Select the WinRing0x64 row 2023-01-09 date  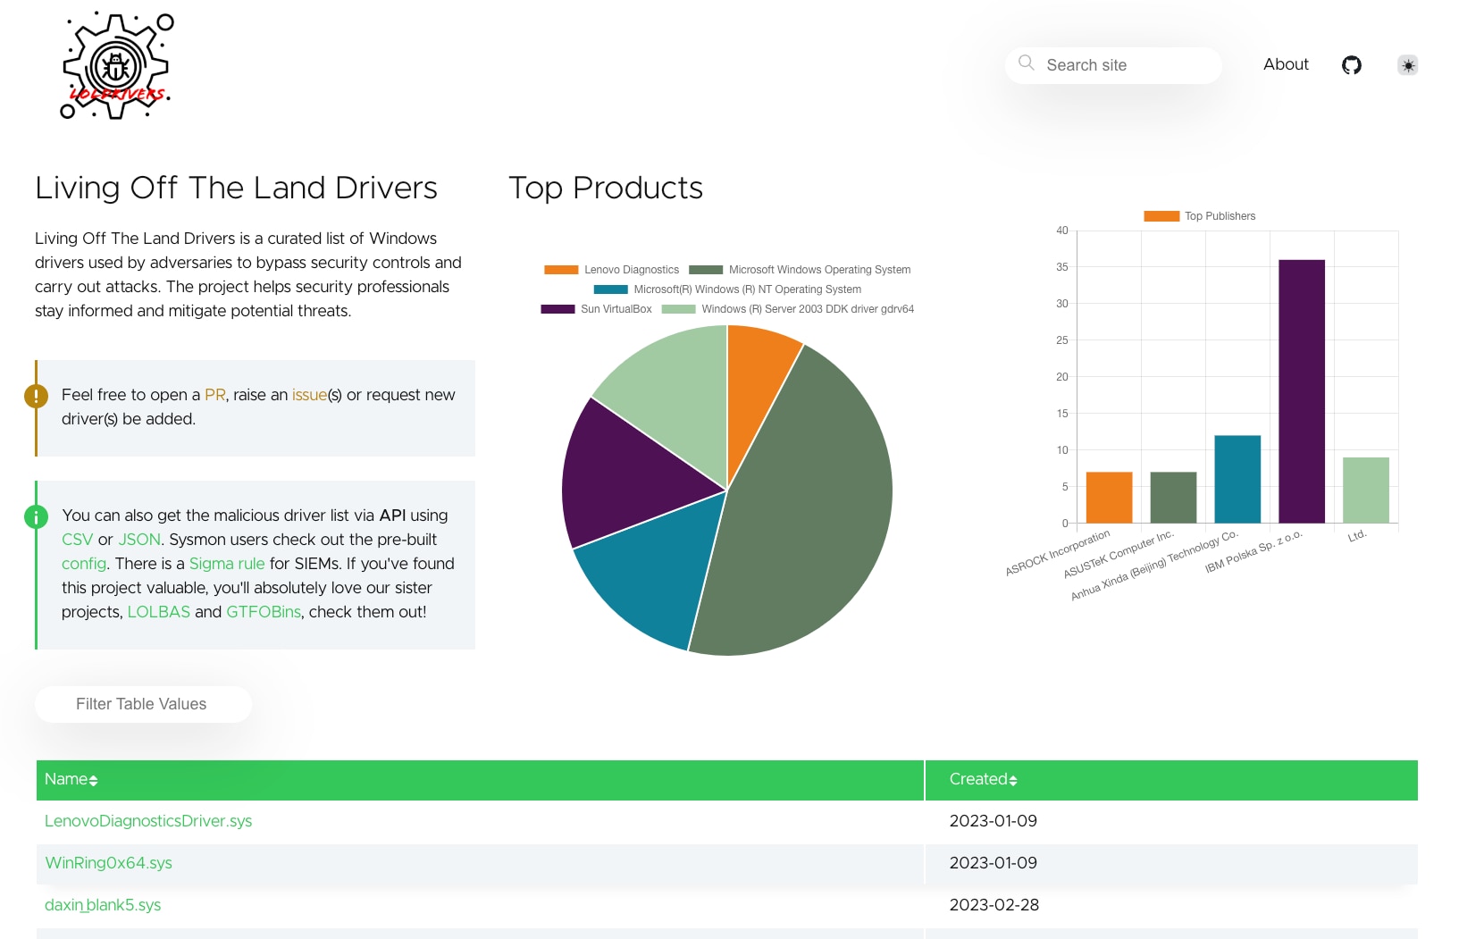(x=994, y=863)
